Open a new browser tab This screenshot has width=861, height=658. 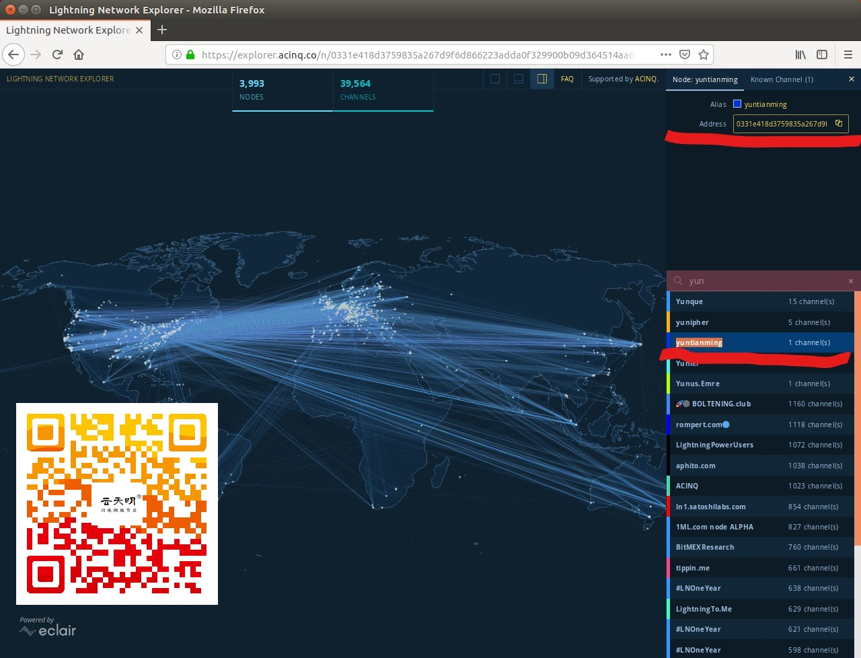(161, 30)
